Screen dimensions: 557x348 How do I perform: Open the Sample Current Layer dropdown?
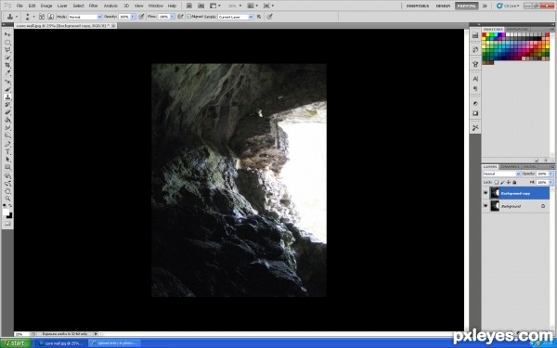click(x=235, y=17)
